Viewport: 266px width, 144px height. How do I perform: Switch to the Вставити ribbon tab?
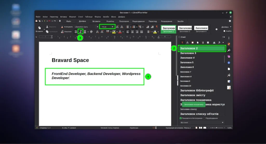[x=96, y=21]
